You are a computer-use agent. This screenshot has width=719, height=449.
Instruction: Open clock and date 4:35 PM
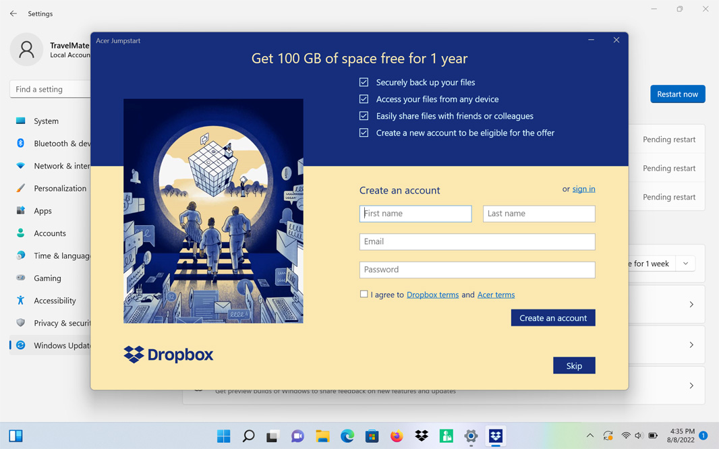pos(681,436)
